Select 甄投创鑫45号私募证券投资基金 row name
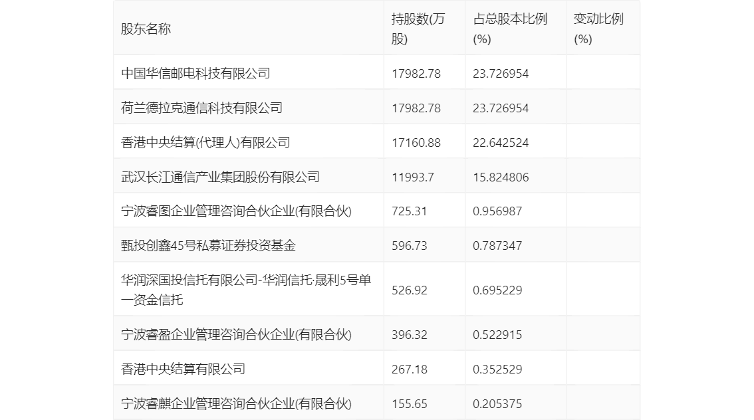Viewport: 754px width, 420px height. click(x=208, y=246)
